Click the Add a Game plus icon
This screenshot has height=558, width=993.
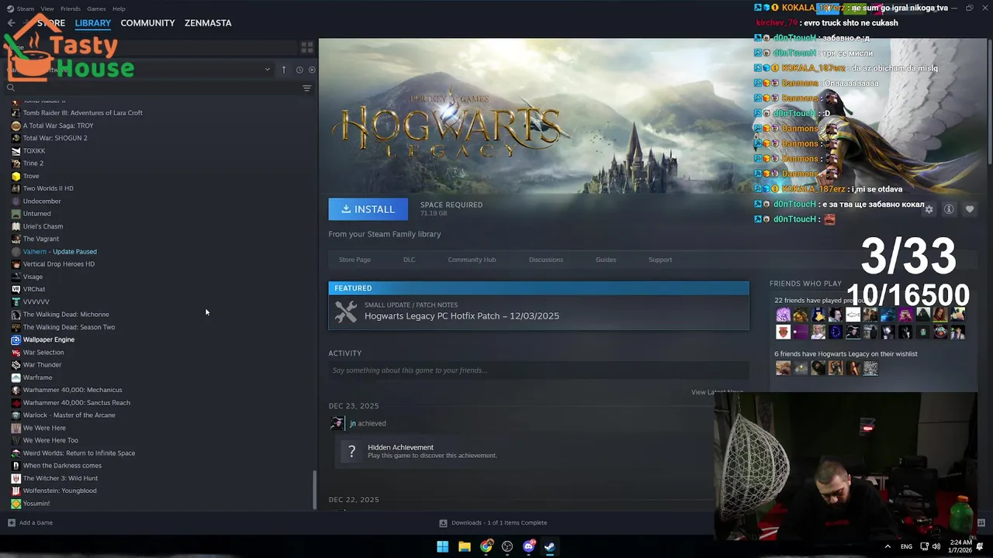11,522
